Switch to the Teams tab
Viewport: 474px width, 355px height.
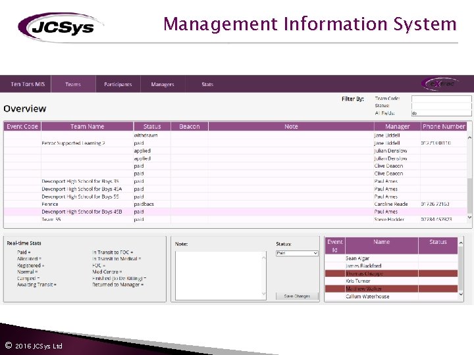[x=73, y=84]
